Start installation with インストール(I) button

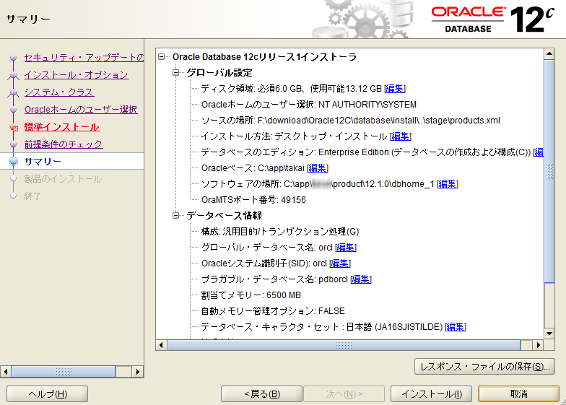tap(432, 394)
